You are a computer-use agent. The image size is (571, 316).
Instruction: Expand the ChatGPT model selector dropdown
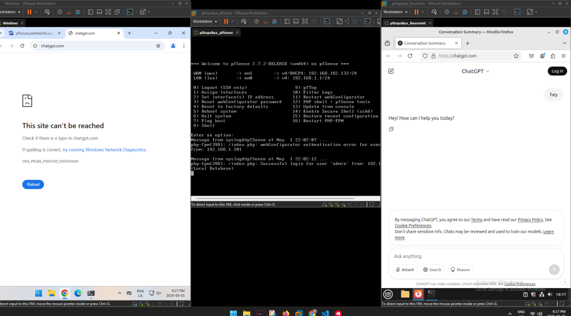(x=476, y=71)
